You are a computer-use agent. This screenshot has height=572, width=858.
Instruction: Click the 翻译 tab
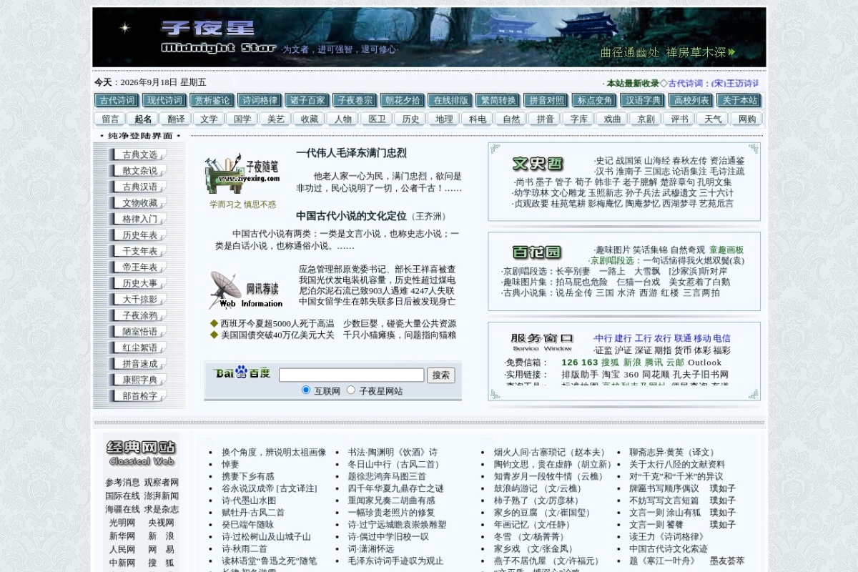(x=176, y=119)
